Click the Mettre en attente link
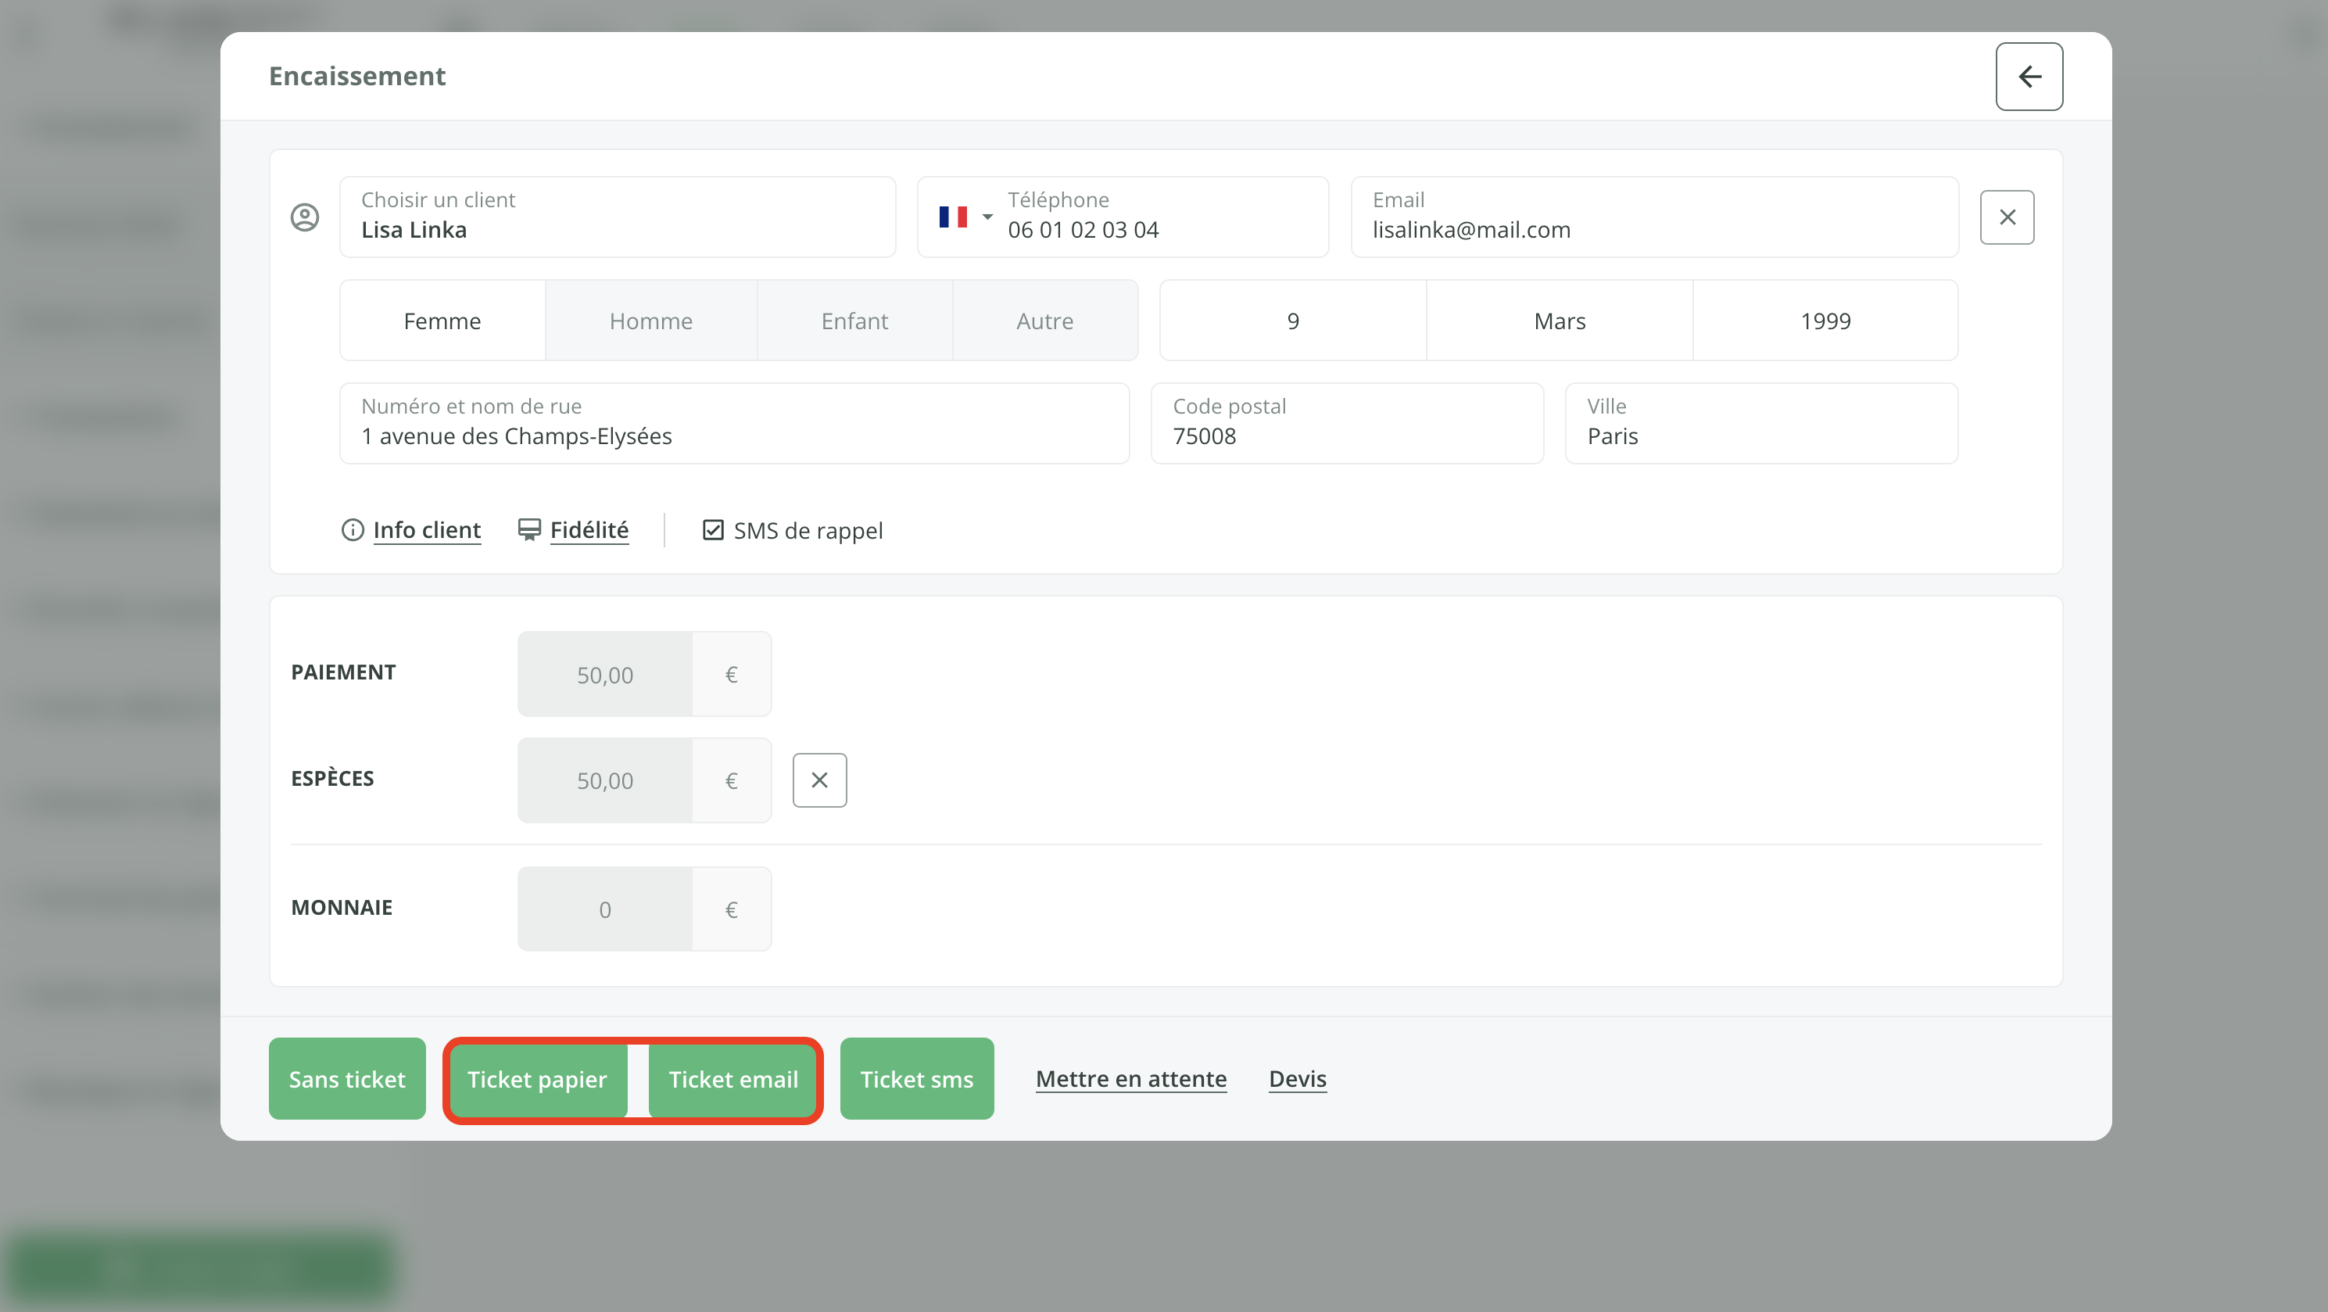 pyautogui.click(x=1130, y=1079)
